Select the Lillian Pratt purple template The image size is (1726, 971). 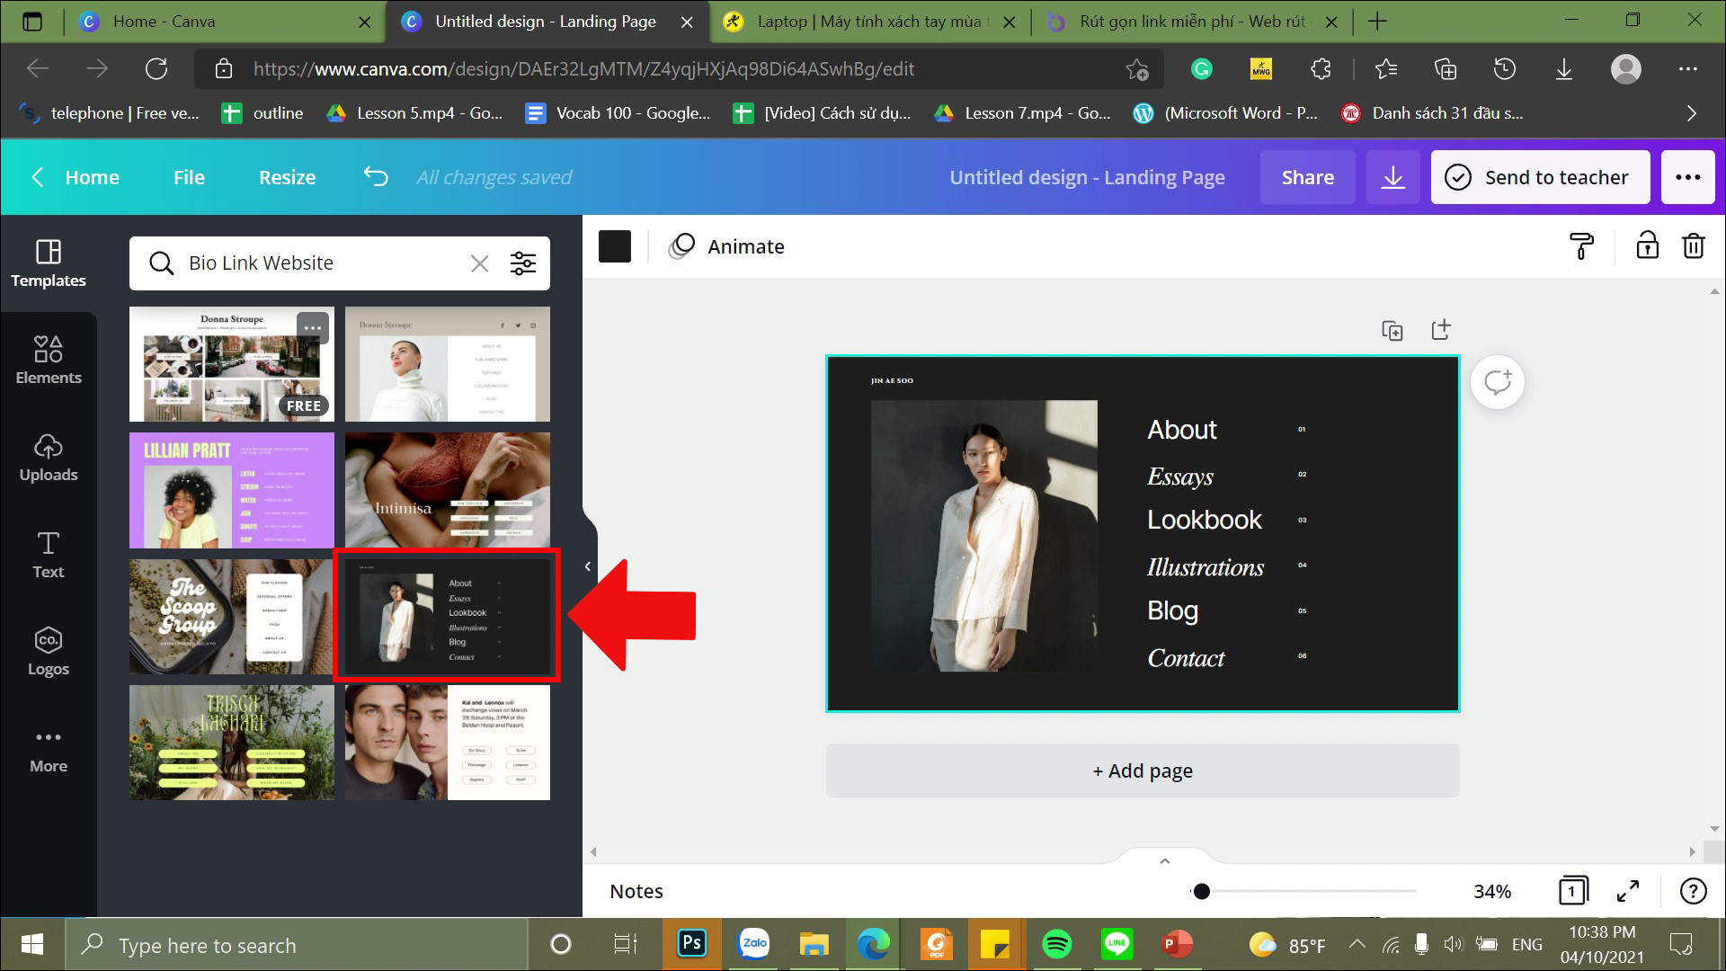[x=232, y=490]
